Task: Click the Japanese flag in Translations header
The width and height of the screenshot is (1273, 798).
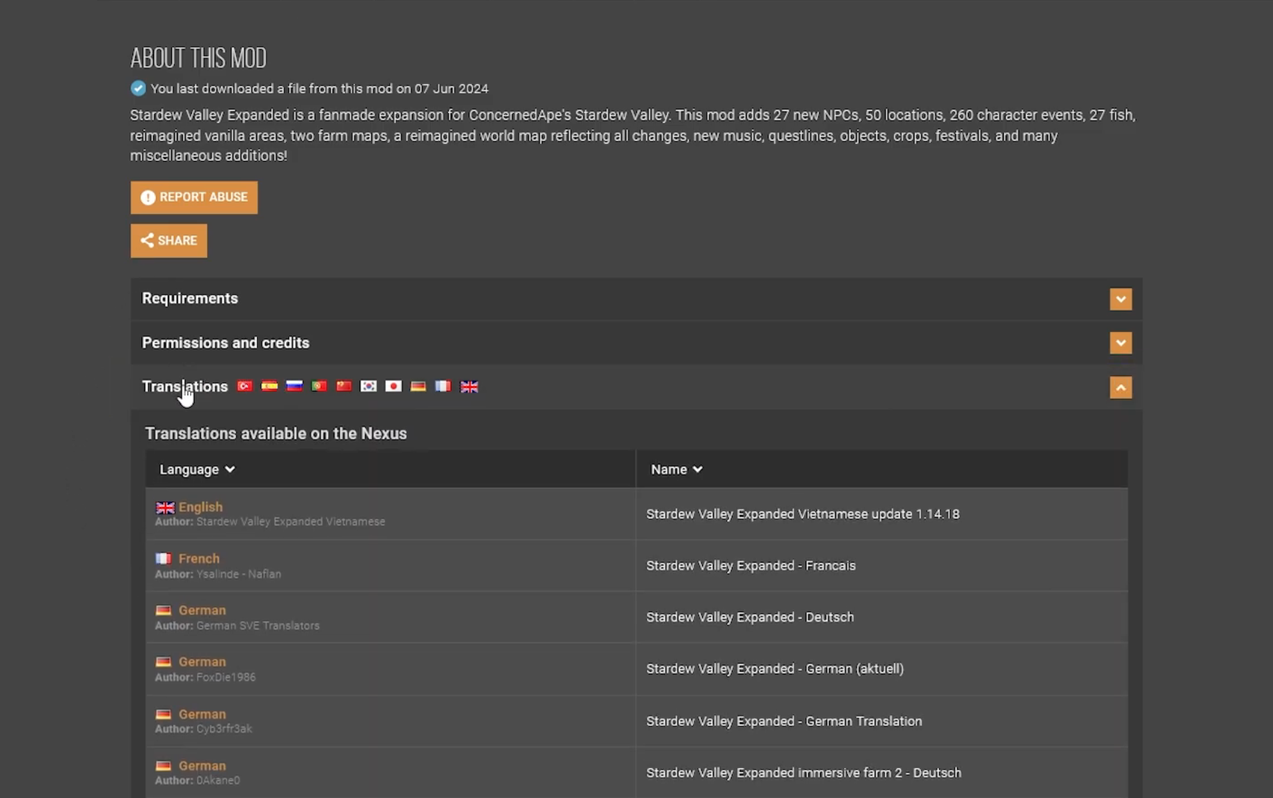Action: pos(393,387)
